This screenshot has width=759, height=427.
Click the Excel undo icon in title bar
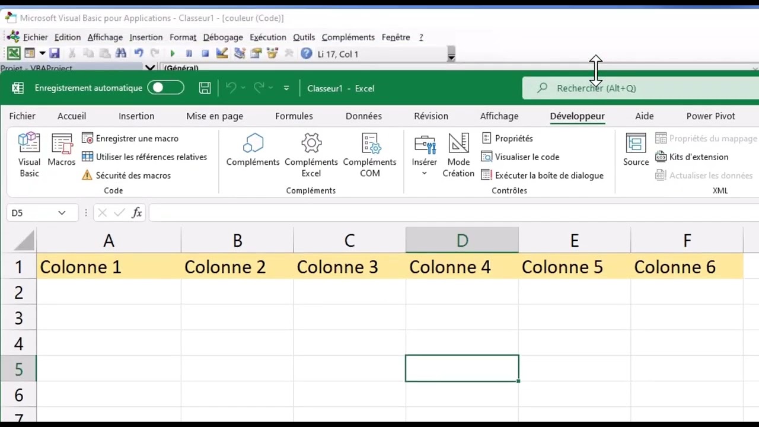point(231,88)
